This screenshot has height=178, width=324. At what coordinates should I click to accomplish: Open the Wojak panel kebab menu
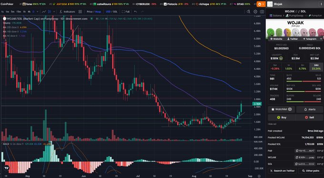click(321, 4)
